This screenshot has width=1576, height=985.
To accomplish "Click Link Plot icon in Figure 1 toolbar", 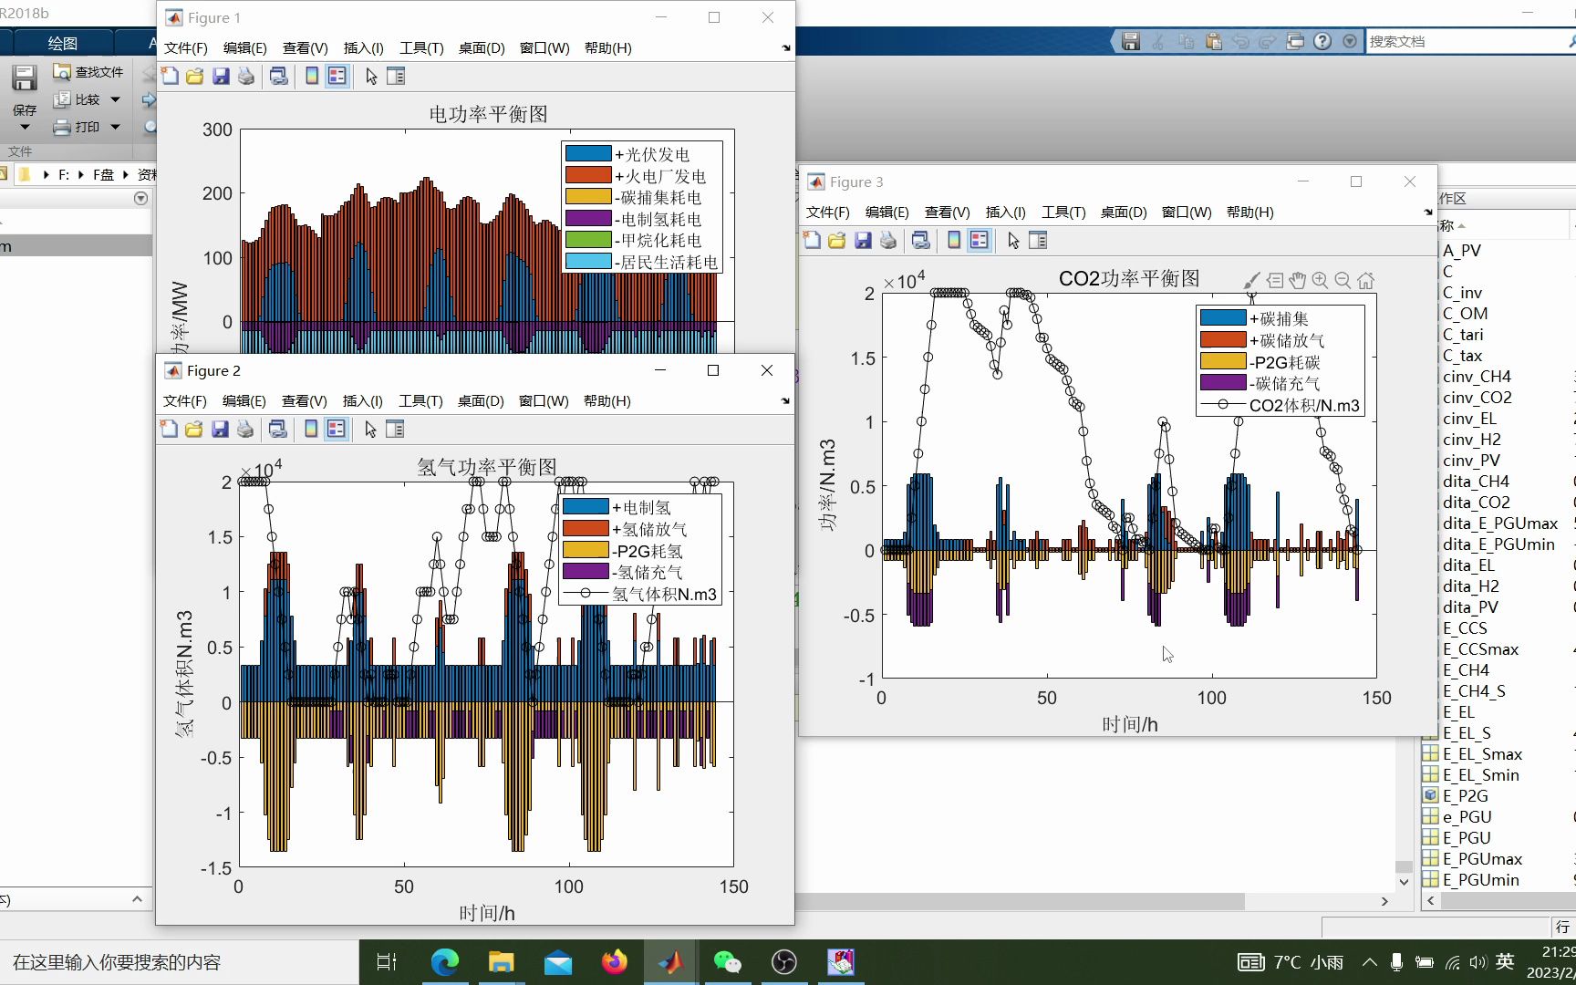I will click(x=279, y=77).
